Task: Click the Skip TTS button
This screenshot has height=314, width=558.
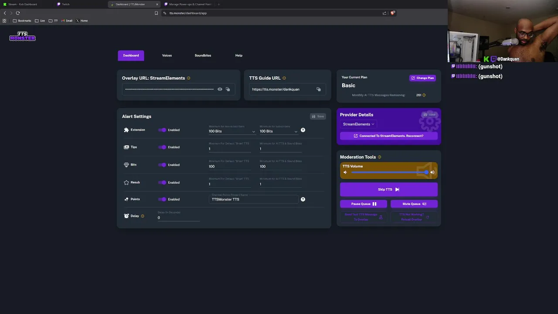Action: pyautogui.click(x=388, y=189)
